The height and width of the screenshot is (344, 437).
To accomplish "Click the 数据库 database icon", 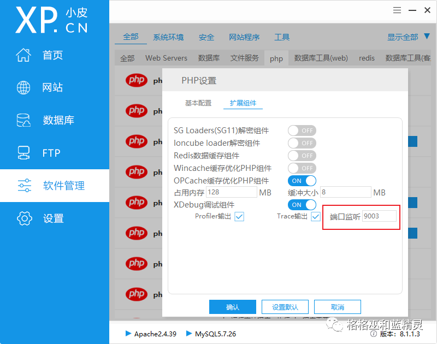I will click(23, 120).
